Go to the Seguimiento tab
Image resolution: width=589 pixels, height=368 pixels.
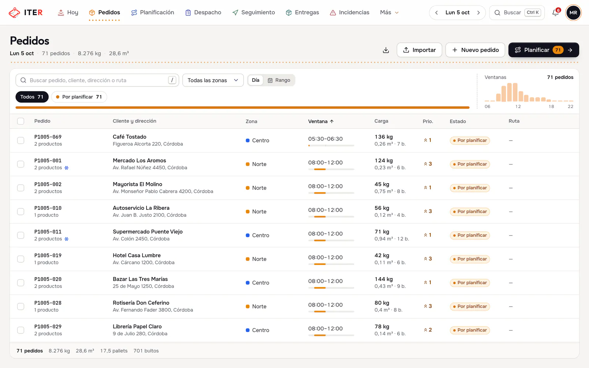tap(254, 13)
